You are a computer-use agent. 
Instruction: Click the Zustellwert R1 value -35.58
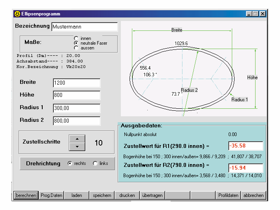(246, 146)
